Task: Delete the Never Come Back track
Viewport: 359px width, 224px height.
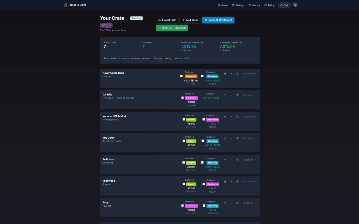Action: (x=238, y=74)
